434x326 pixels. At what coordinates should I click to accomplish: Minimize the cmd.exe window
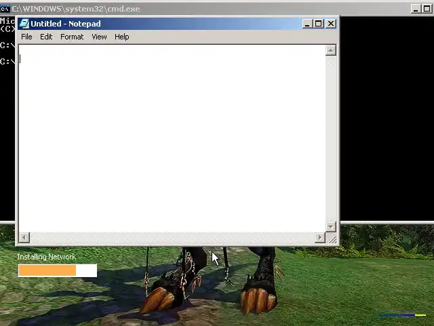coord(416,9)
